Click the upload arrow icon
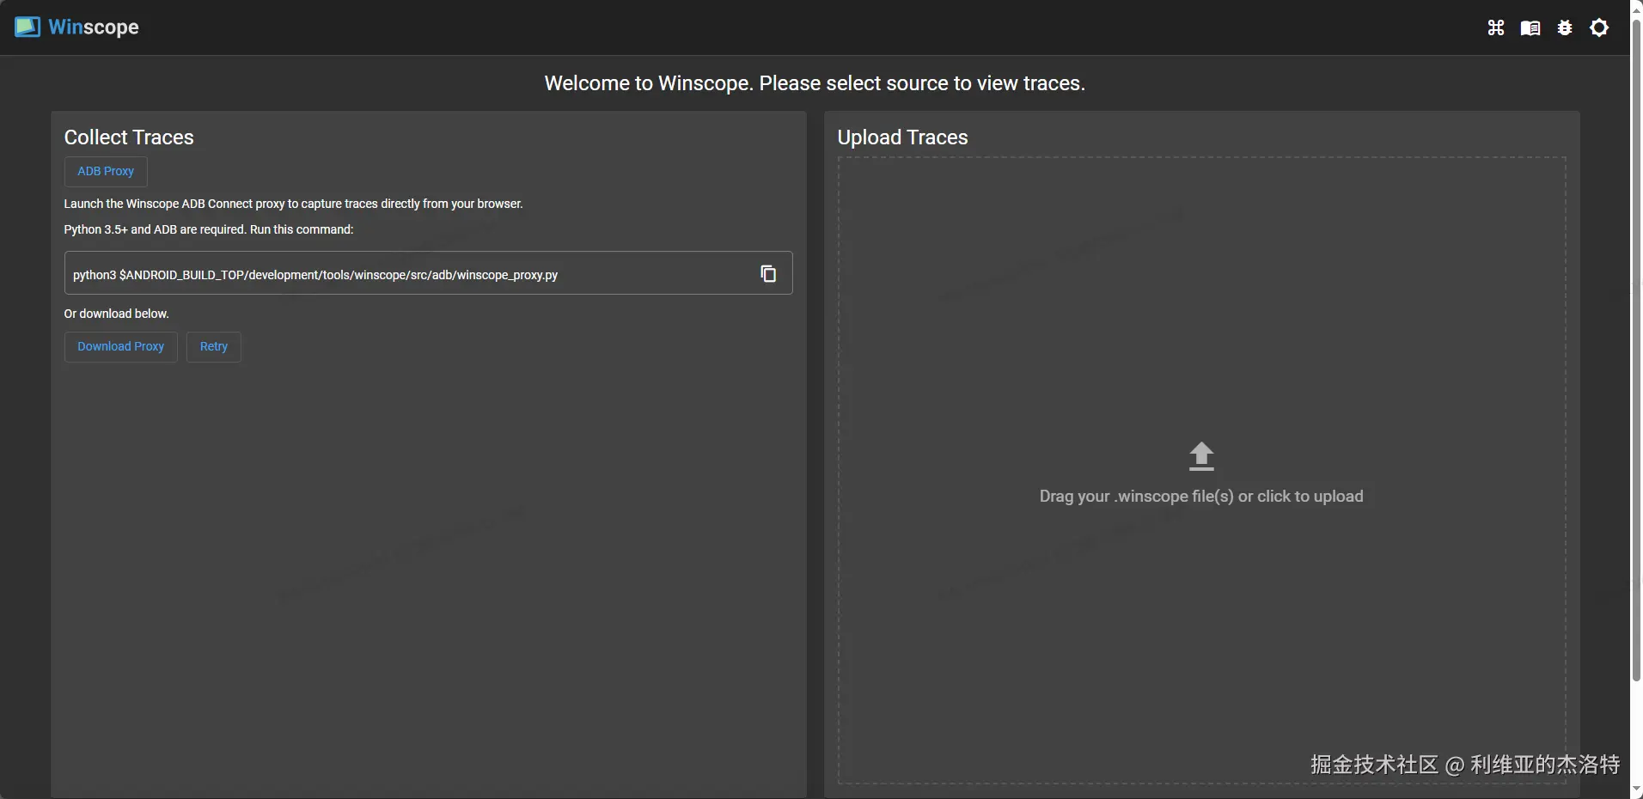The image size is (1643, 799). 1201,456
